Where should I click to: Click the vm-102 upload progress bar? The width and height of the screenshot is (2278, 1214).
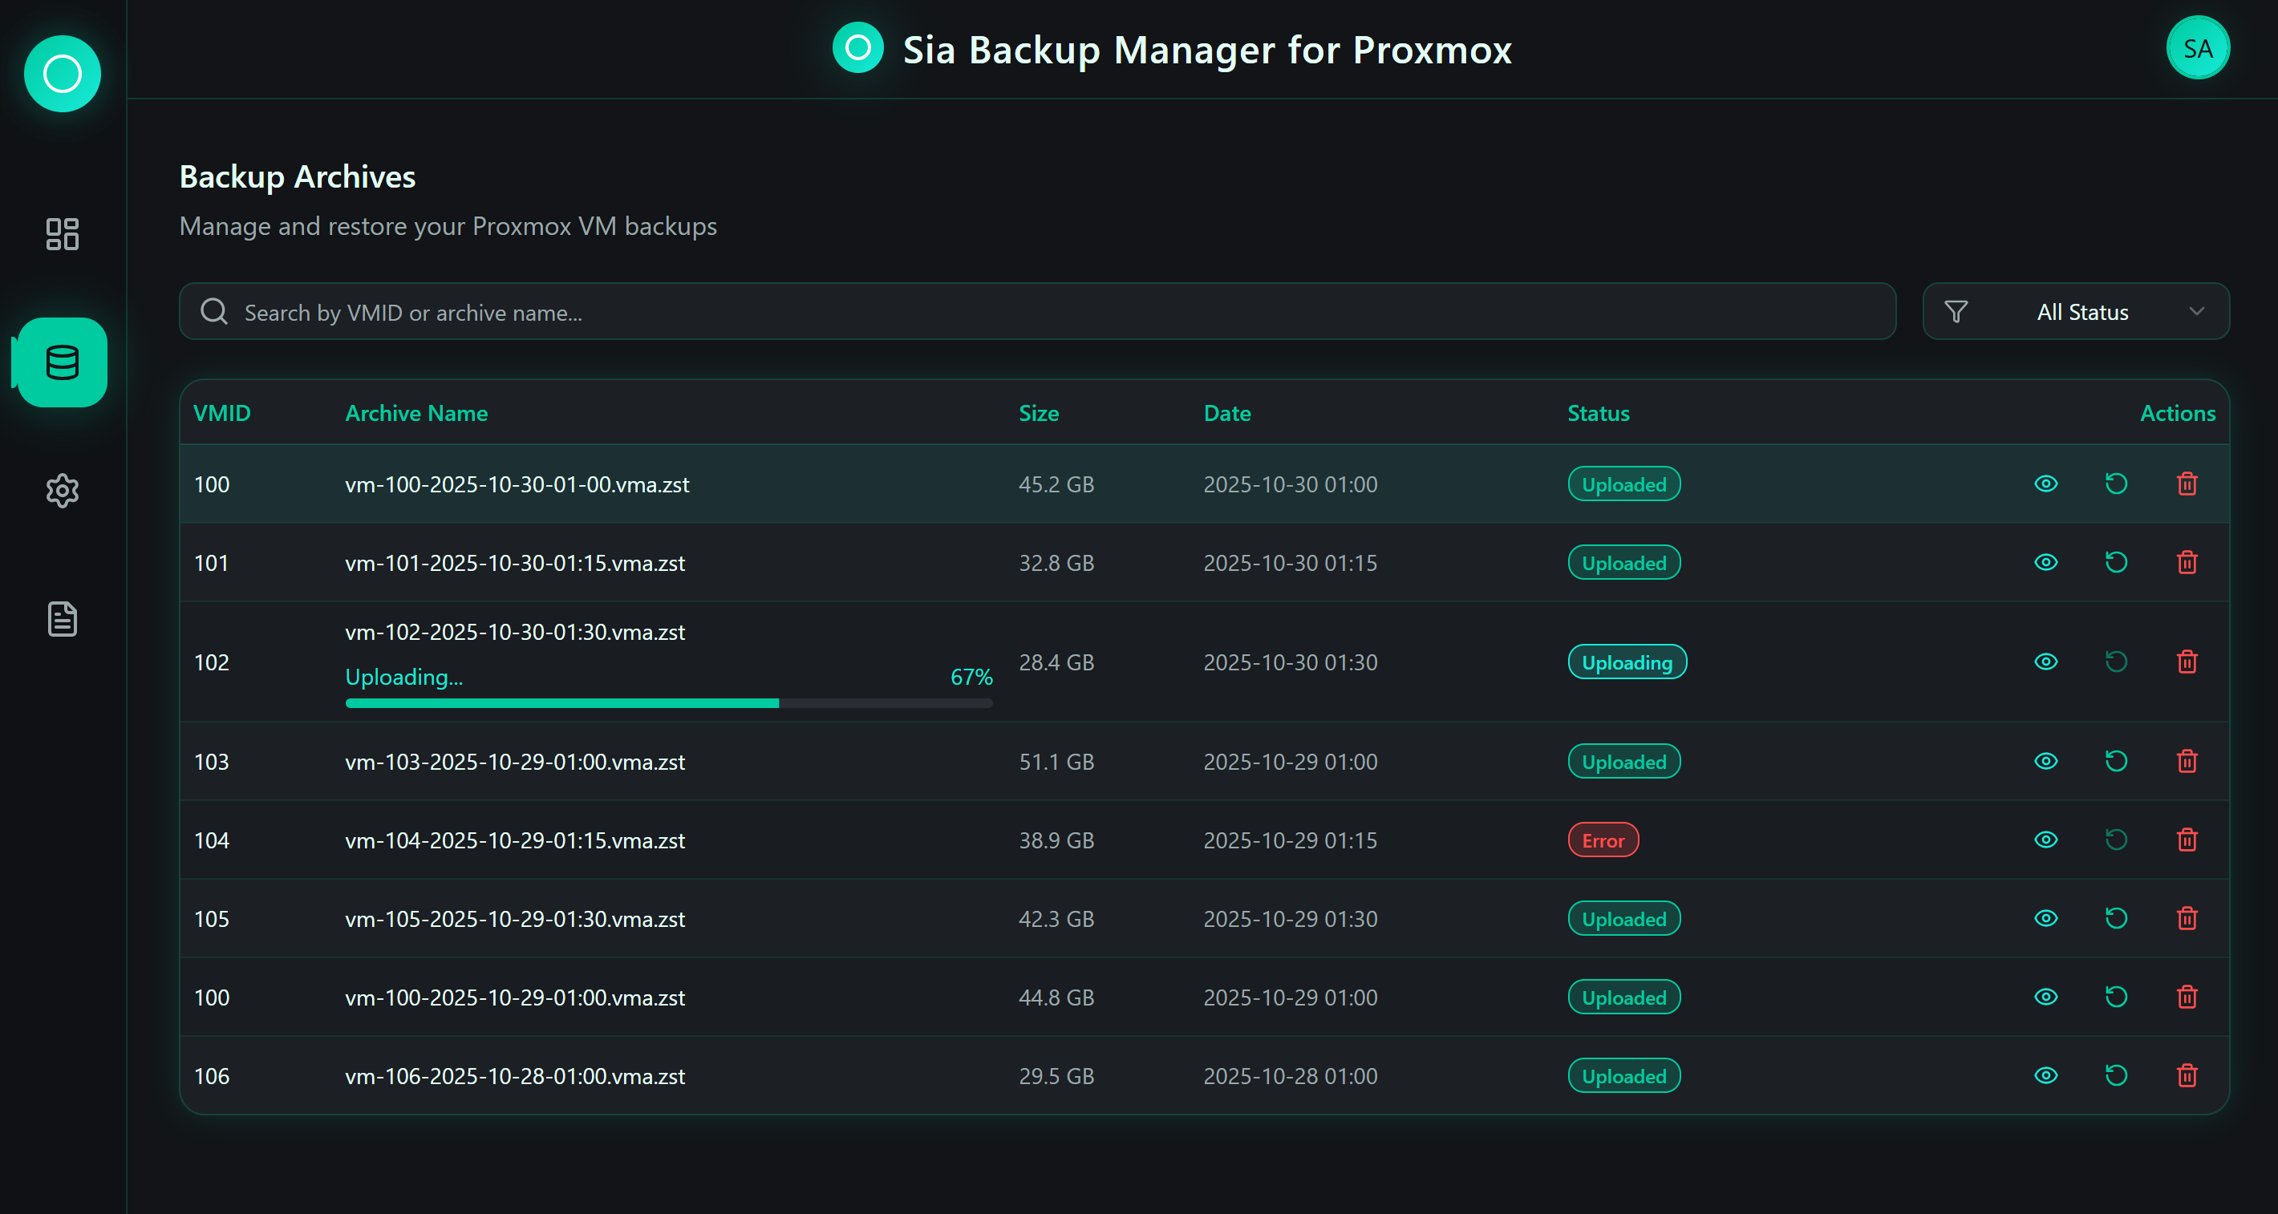[668, 704]
